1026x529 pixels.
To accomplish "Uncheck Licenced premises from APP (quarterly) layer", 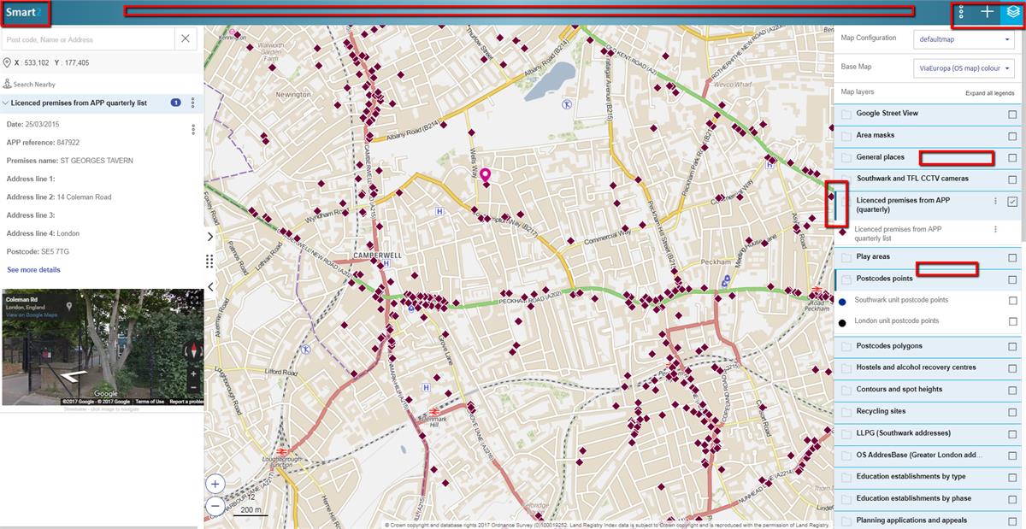I will click(1012, 202).
